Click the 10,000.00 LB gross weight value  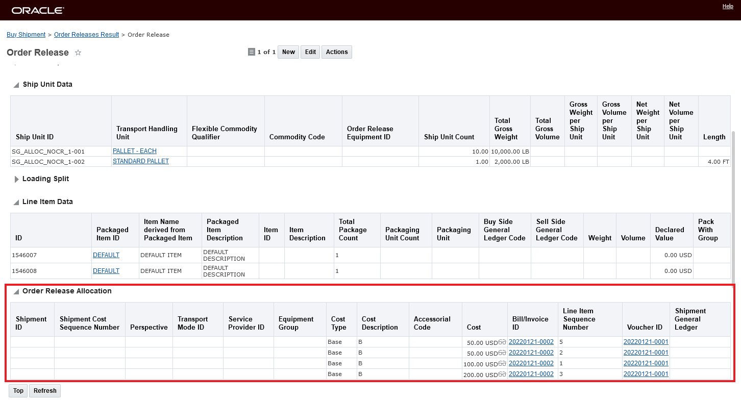tap(510, 152)
